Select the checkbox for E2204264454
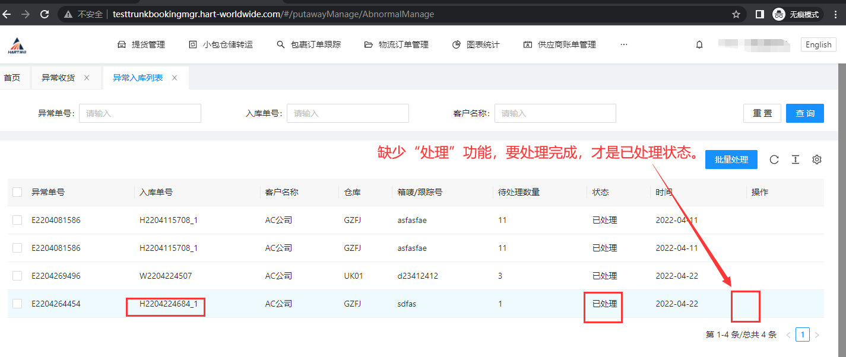This screenshot has height=357, width=846. click(17, 304)
